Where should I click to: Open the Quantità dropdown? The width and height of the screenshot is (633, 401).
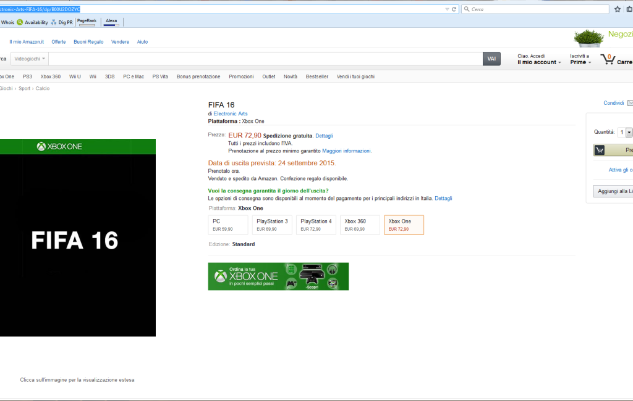[626, 132]
